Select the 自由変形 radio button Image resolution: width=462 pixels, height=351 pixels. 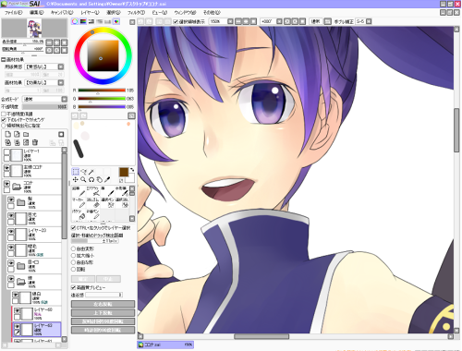point(73,248)
